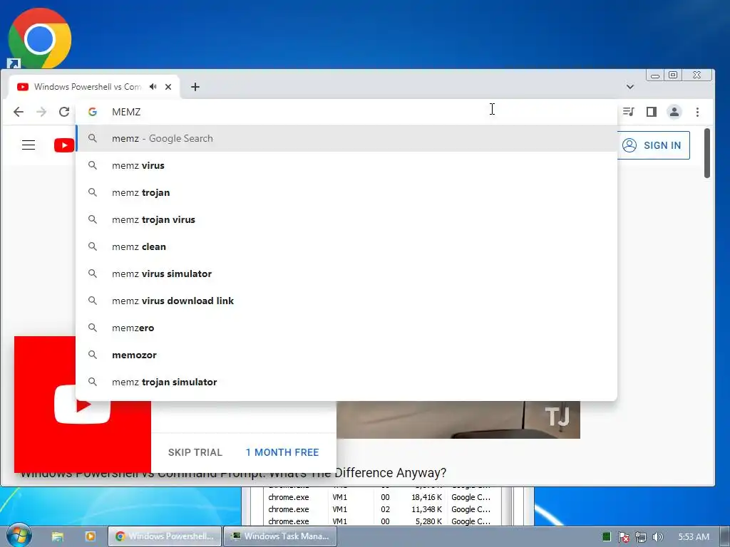Select the 'memz - Google Search' suggestion

point(347,138)
